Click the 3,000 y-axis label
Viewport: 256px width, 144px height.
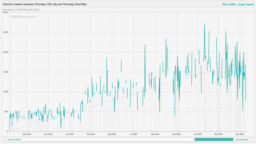point(5,13)
